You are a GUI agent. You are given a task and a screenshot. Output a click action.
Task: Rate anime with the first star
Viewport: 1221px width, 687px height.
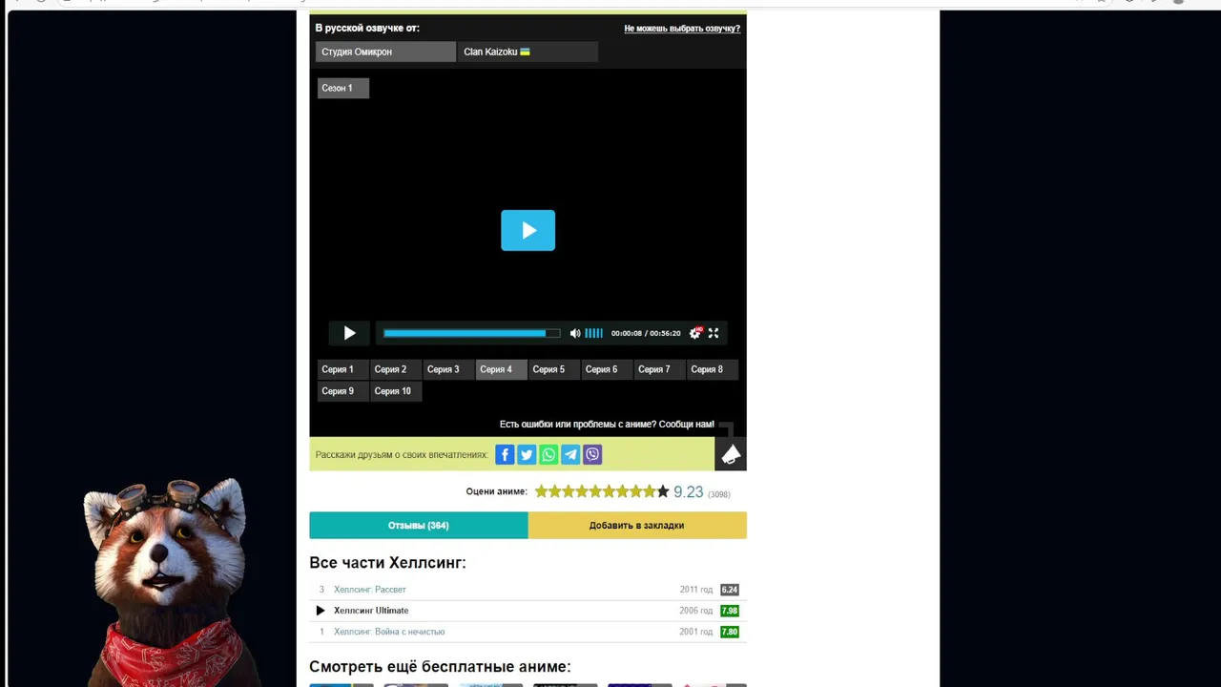point(541,491)
